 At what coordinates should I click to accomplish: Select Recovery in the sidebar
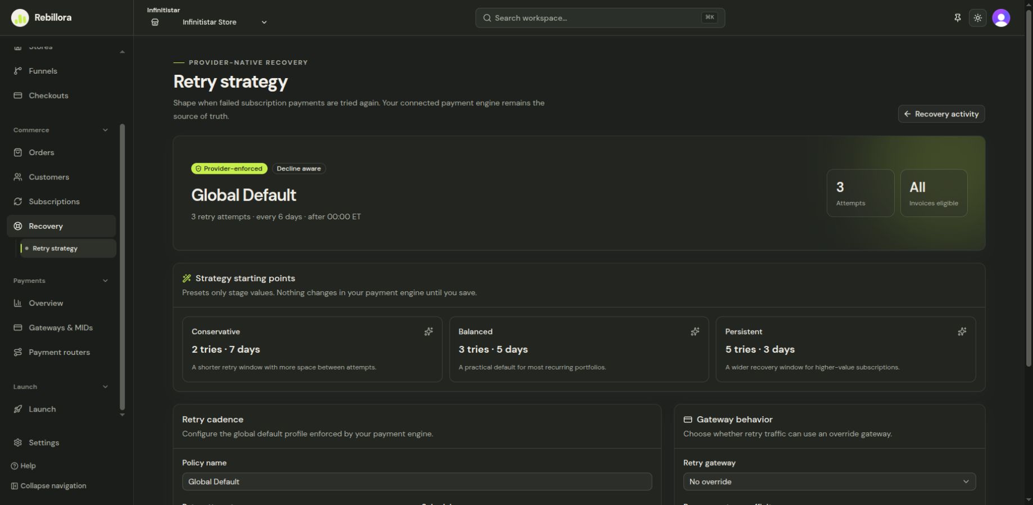(x=61, y=226)
